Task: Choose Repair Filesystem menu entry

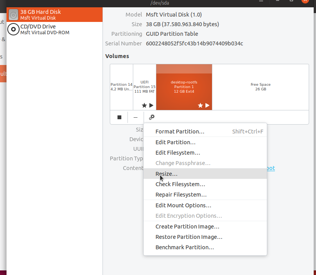Action: tap(205, 195)
